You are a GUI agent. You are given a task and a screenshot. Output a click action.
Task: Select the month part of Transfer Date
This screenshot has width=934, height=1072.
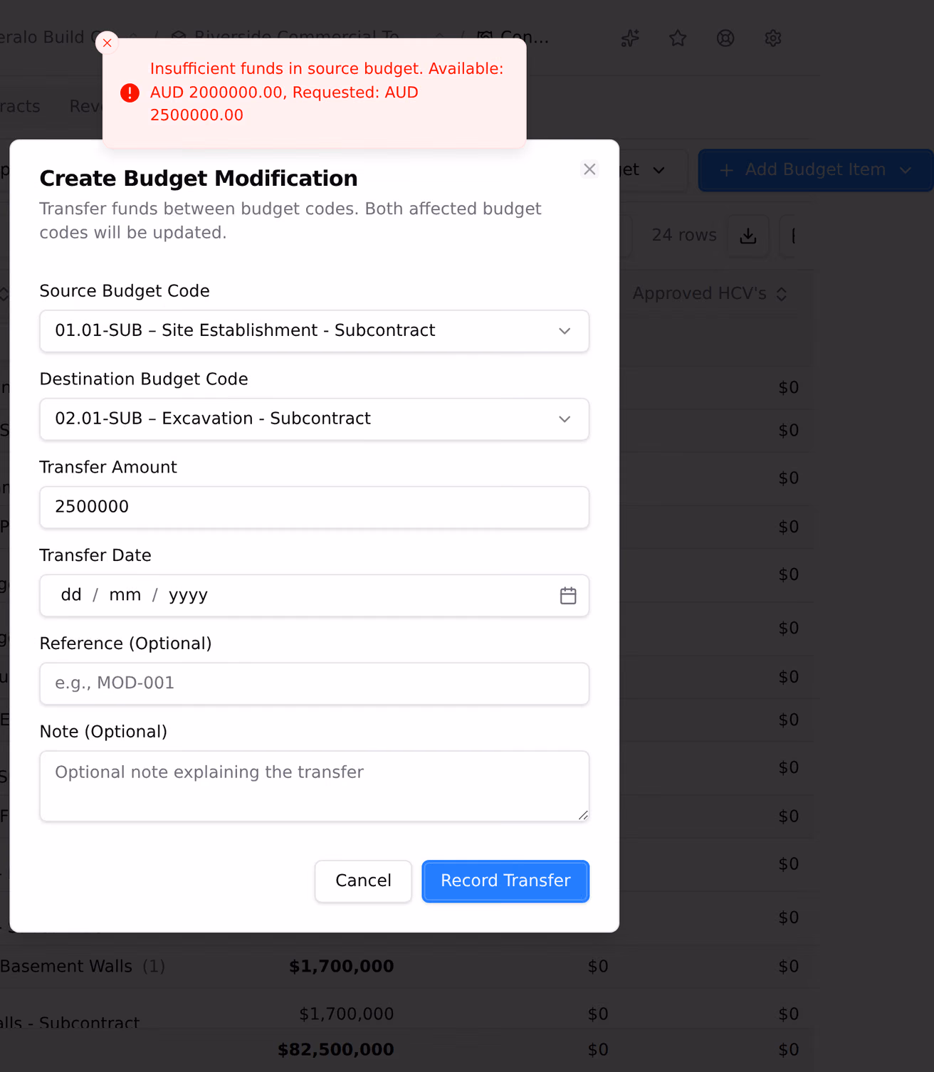click(125, 595)
